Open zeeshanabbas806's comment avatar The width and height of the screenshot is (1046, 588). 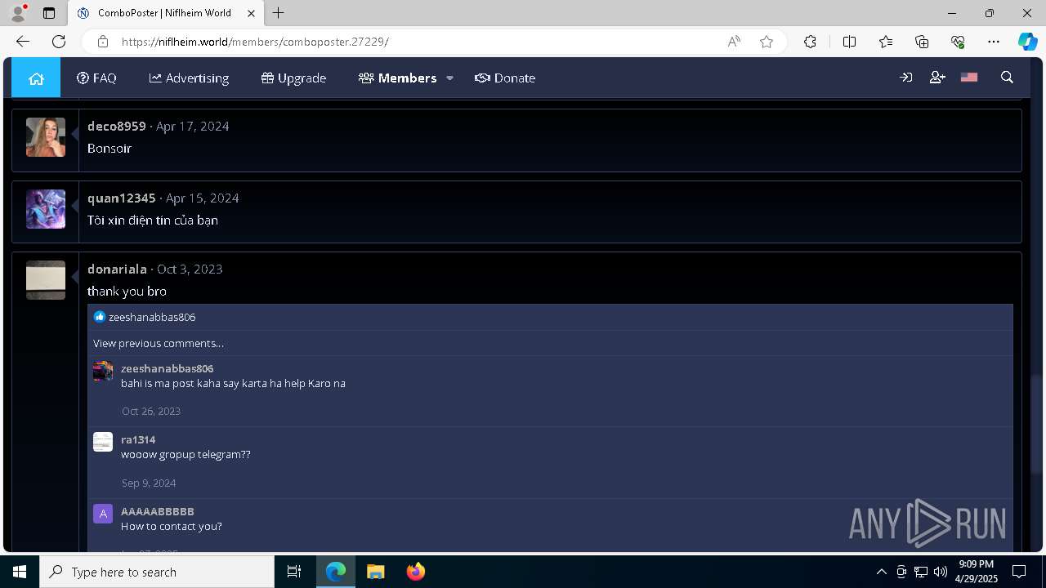(103, 371)
